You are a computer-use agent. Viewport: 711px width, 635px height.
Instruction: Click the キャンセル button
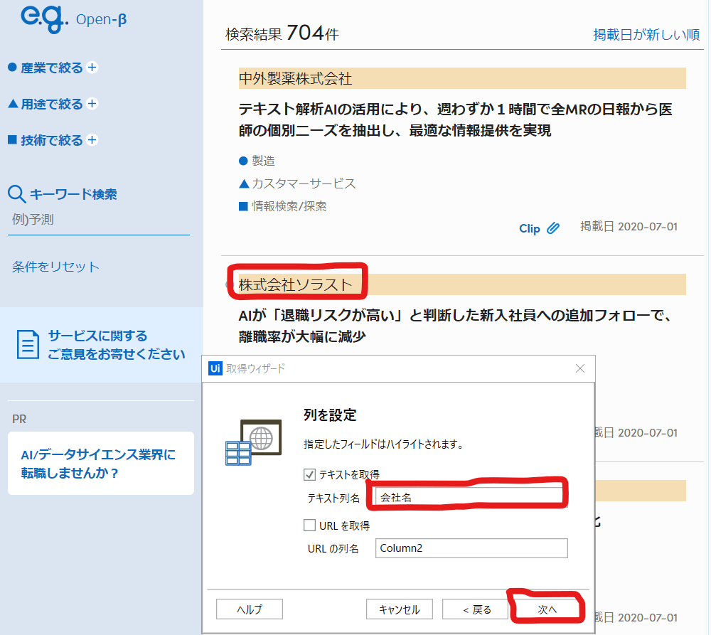click(400, 609)
